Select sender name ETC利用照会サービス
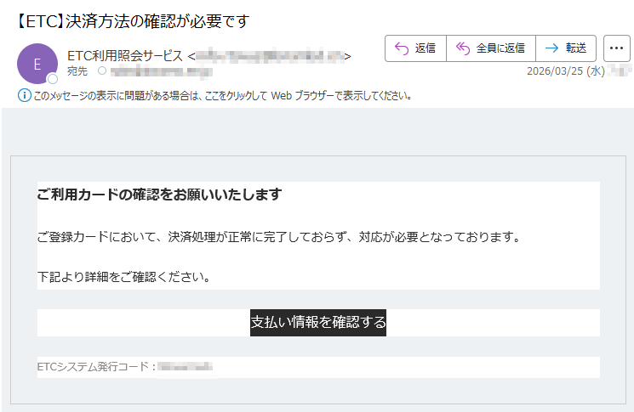The height and width of the screenshot is (412, 634). point(125,56)
